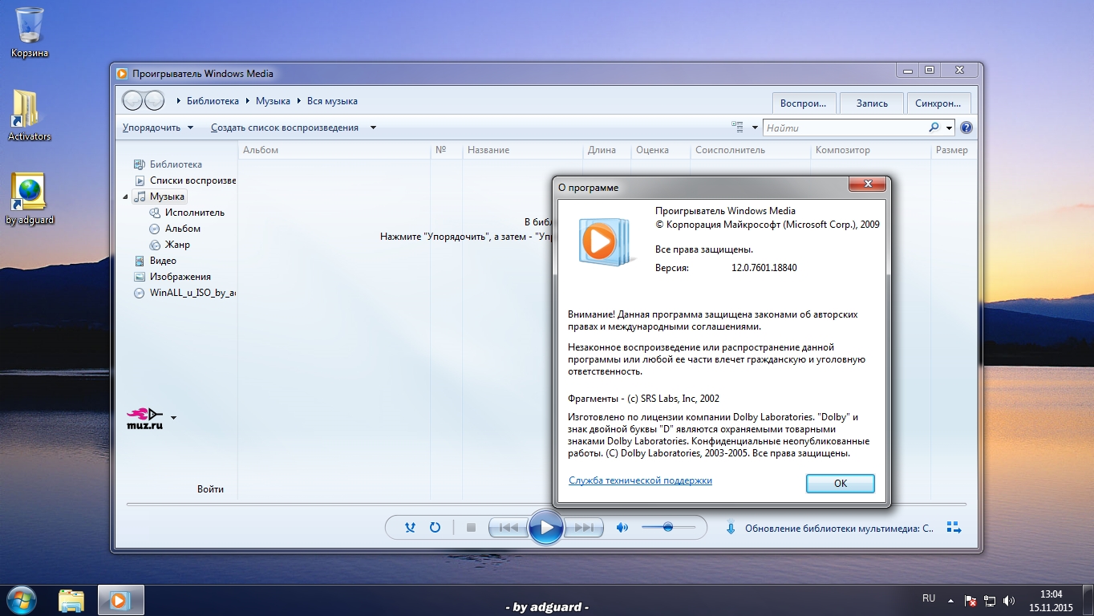1094x616 pixels.
Task: Sort by the Оценка column header
Action: 660,150
